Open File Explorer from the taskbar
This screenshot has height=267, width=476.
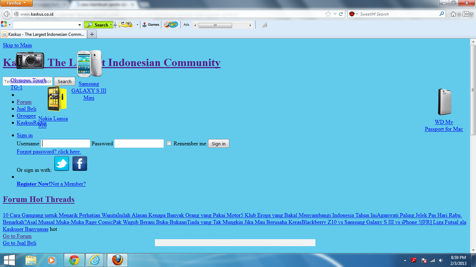coord(31,260)
